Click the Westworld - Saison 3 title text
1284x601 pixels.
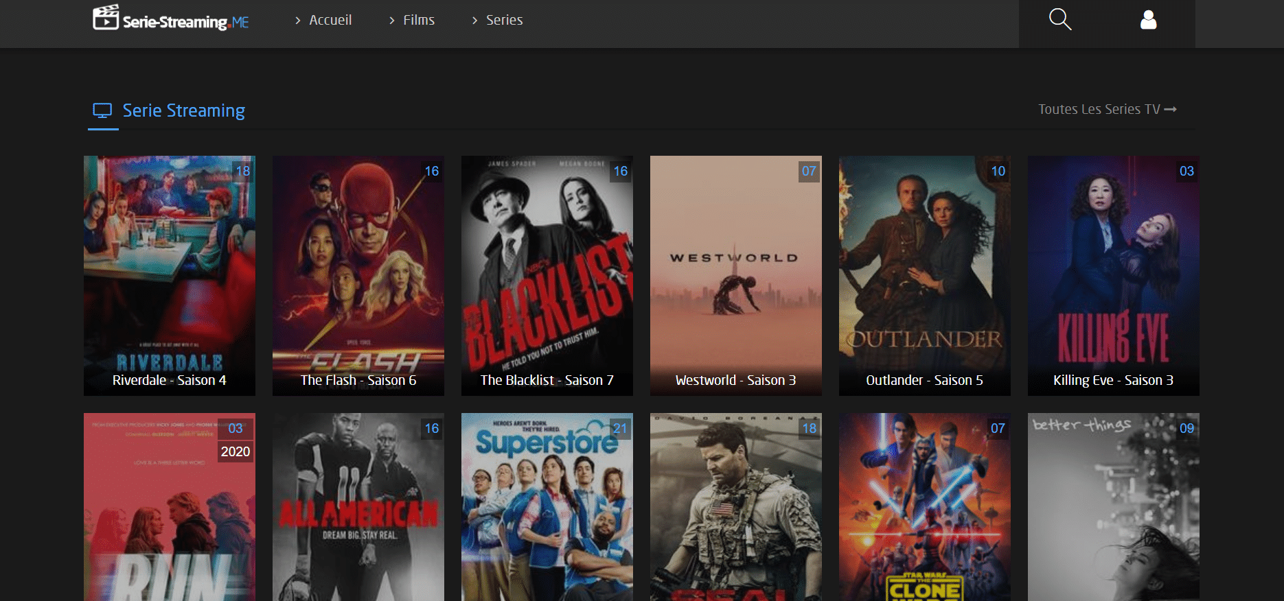coord(736,380)
